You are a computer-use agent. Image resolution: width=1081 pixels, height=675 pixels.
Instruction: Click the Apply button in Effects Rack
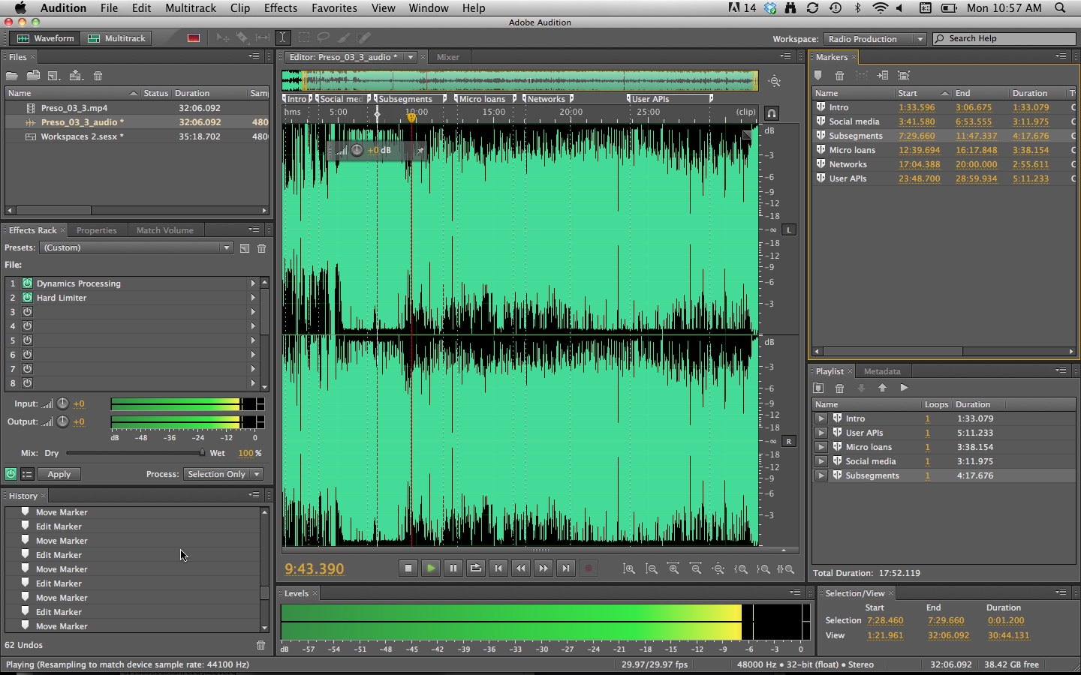[x=59, y=474]
